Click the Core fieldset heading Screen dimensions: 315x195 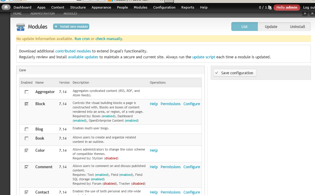pyautogui.click(x=22, y=70)
